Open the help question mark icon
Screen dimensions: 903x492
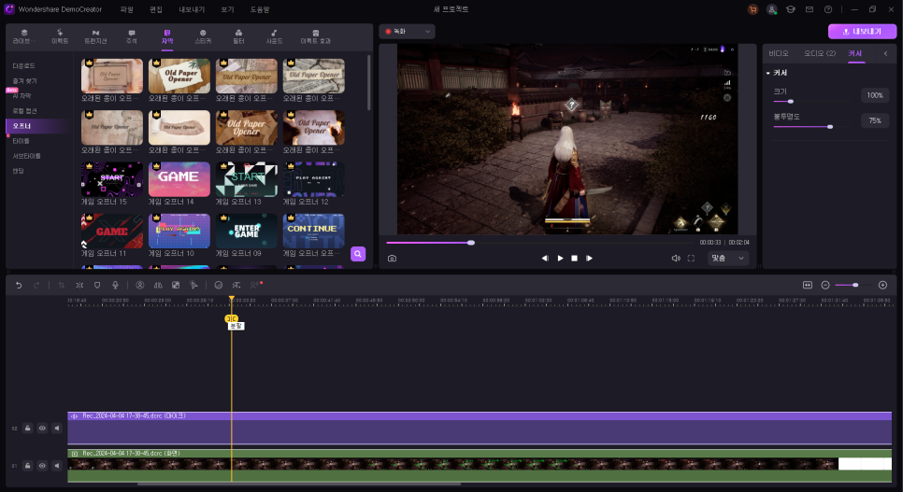pyautogui.click(x=828, y=9)
